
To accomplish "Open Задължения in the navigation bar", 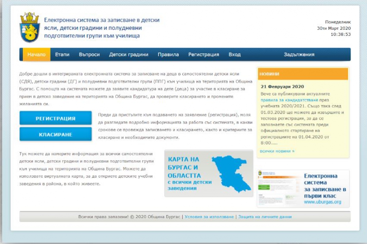I will (299, 54).
